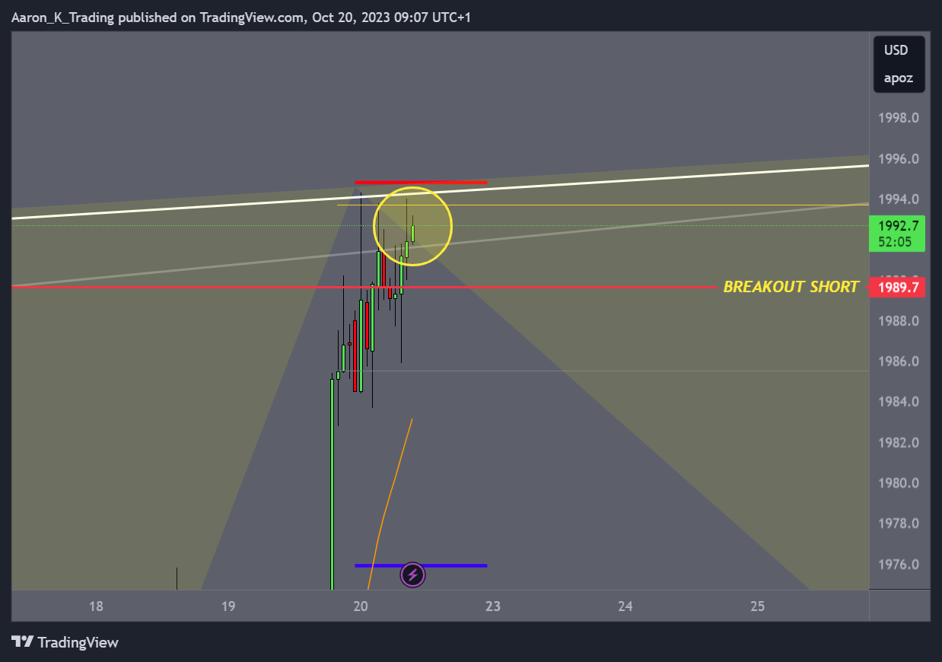Click the 1980.0 price axis label
Viewport: 942px width, 662px height.
[x=898, y=483]
